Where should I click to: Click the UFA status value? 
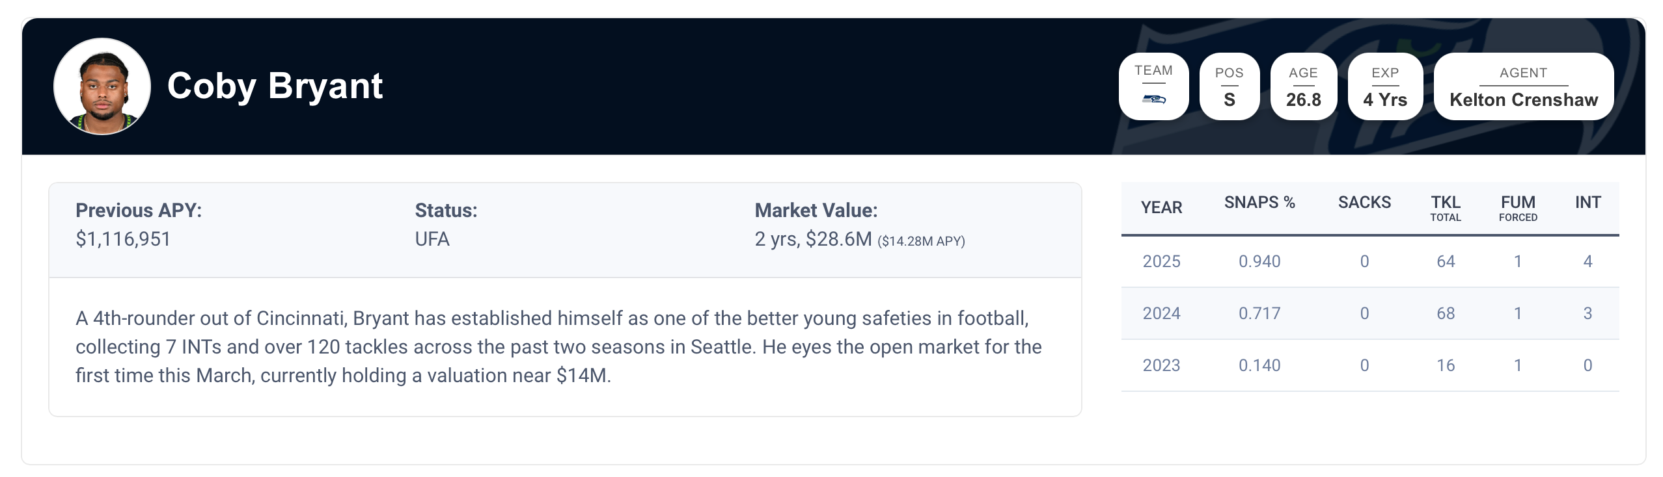[x=432, y=239]
